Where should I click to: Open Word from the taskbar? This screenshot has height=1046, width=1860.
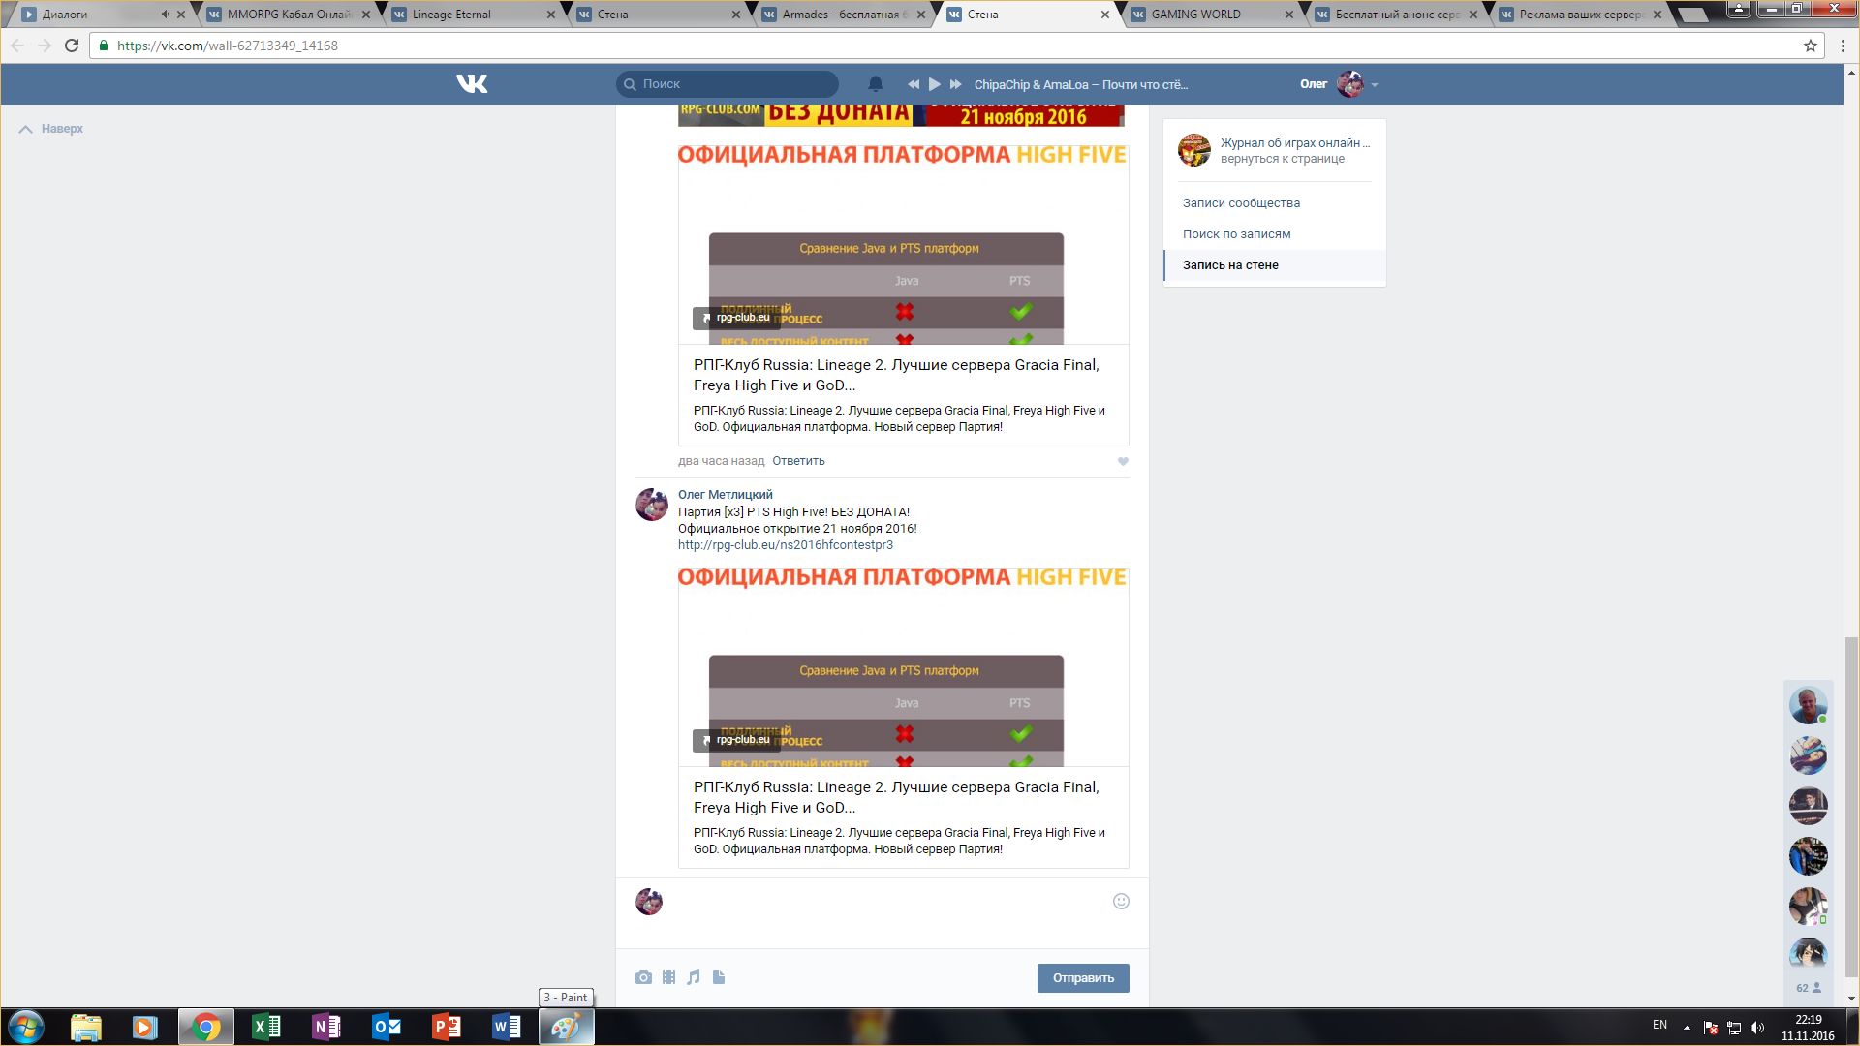tap(507, 1027)
